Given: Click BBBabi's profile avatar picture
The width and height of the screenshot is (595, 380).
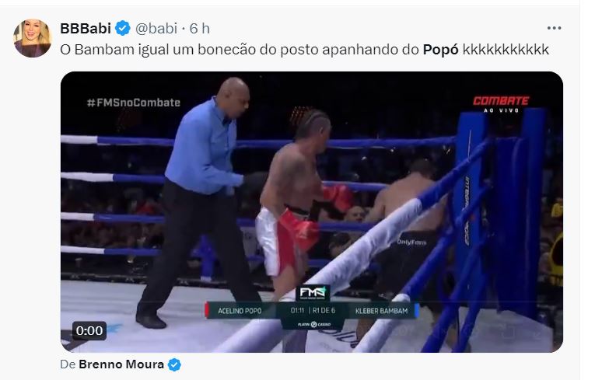Looking at the screenshot, I should (32, 38).
